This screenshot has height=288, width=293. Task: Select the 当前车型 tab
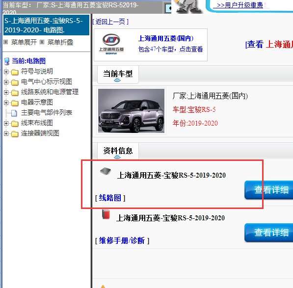pos(118,75)
